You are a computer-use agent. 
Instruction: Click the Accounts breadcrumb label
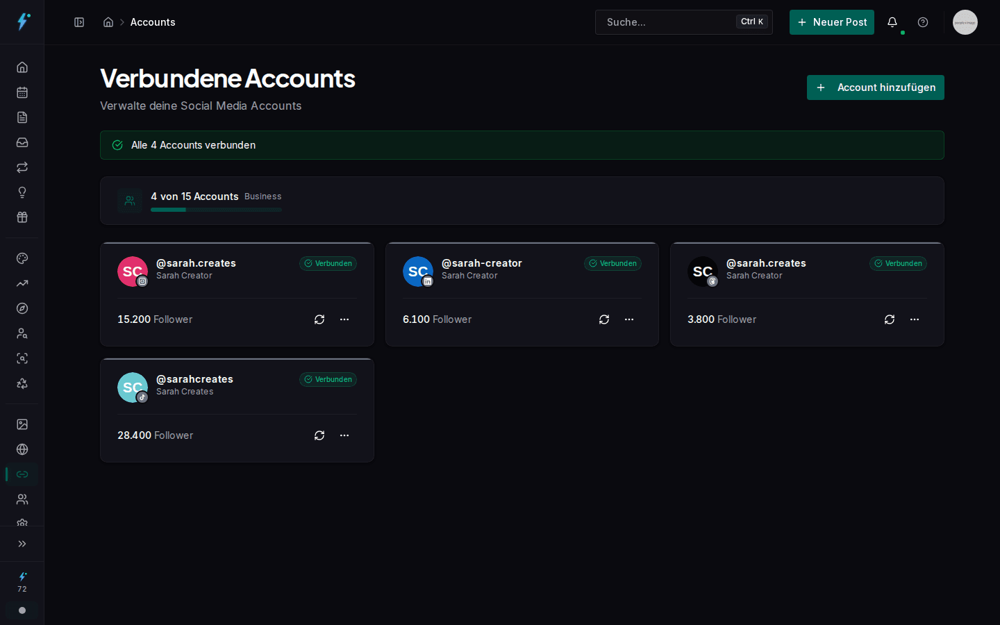click(x=153, y=22)
